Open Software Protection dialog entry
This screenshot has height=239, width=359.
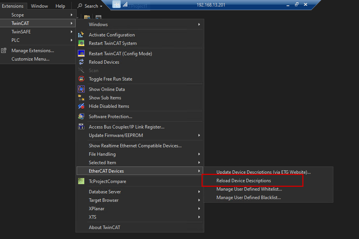[x=140, y=116]
